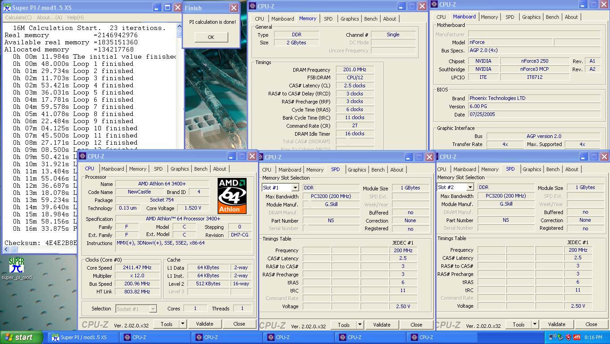Click the ATI icon in system tray
The height and width of the screenshot is (344, 610).
pos(576,337)
